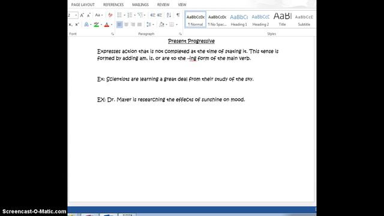The width and height of the screenshot is (384, 216).
Task: Expand the Numbering dropdown arrow
Action: (134, 15)
